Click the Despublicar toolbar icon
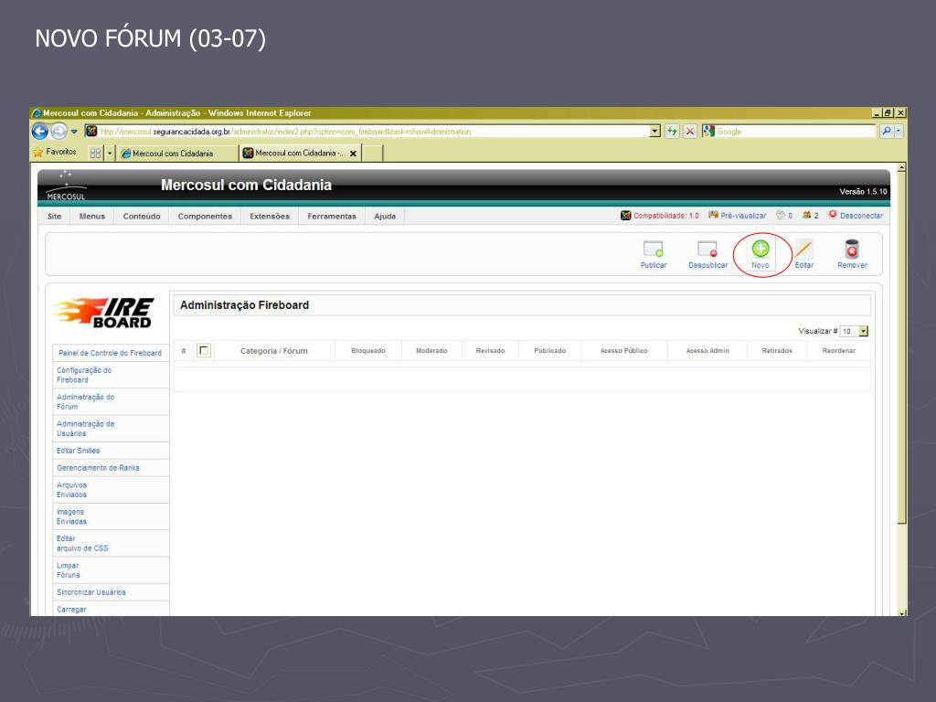This screenshot has width=936, height=702. coord(707,249)
